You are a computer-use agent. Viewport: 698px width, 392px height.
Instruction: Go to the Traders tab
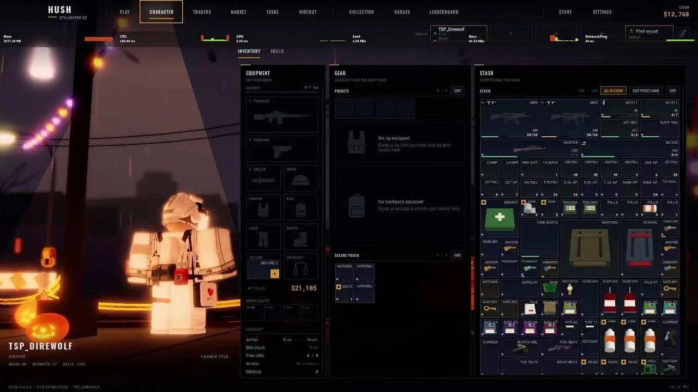[x=202, y=12]
